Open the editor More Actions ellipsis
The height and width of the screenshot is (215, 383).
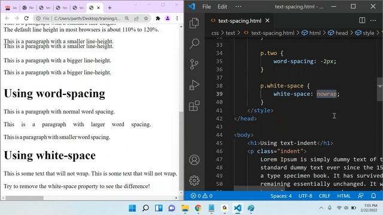[x=373, y=20]
